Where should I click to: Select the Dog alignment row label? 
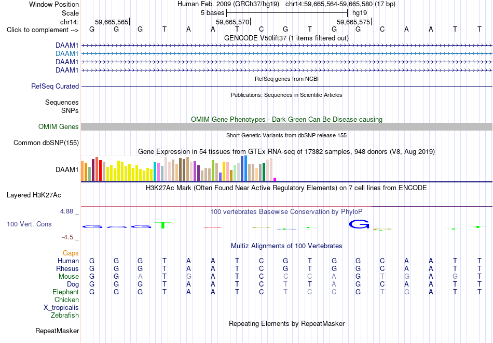click(73, 284)
